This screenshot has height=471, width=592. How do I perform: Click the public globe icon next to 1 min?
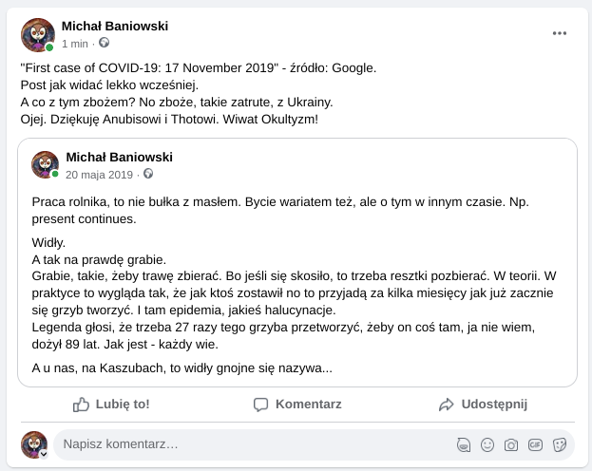(x=105, y=44)
